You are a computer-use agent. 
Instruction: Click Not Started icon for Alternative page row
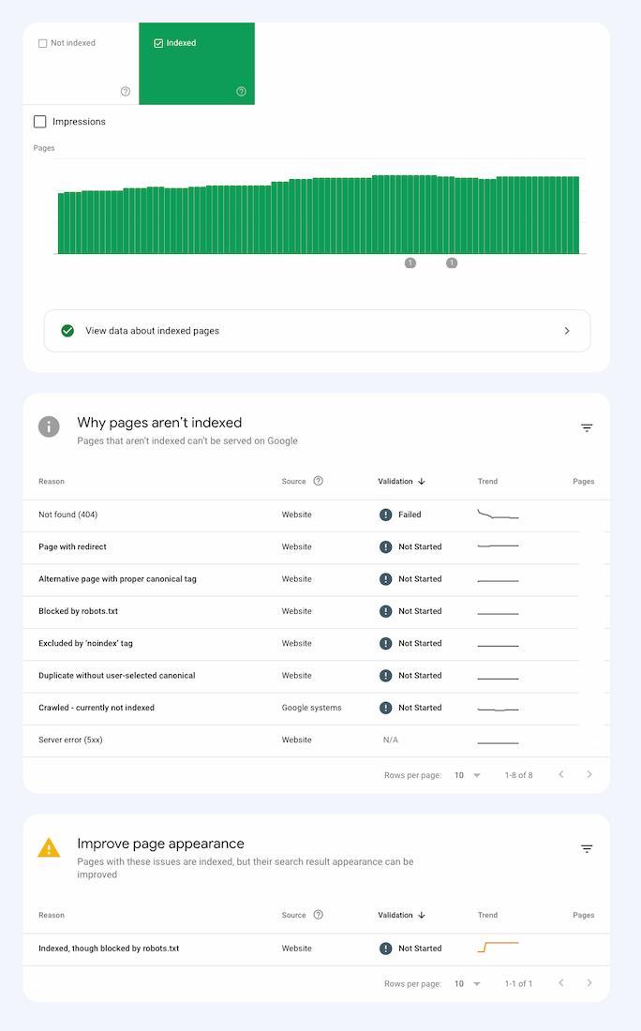point(386,579)
